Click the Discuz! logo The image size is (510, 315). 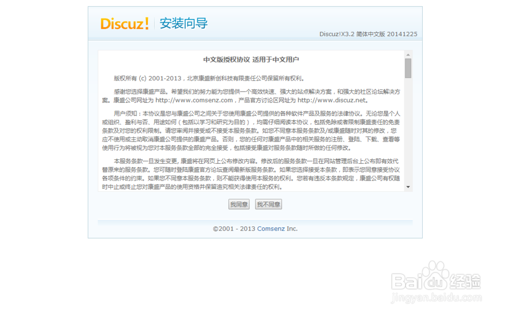124,24
